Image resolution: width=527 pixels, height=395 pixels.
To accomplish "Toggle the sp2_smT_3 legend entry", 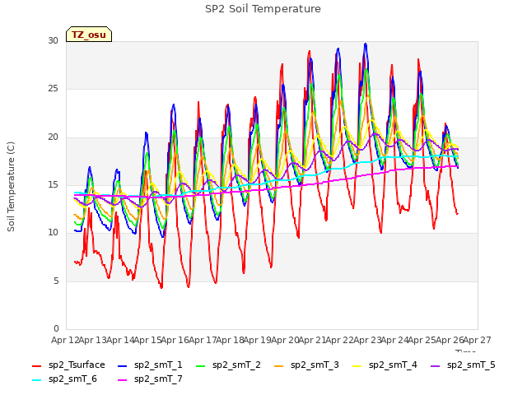I will pos(306,365).
